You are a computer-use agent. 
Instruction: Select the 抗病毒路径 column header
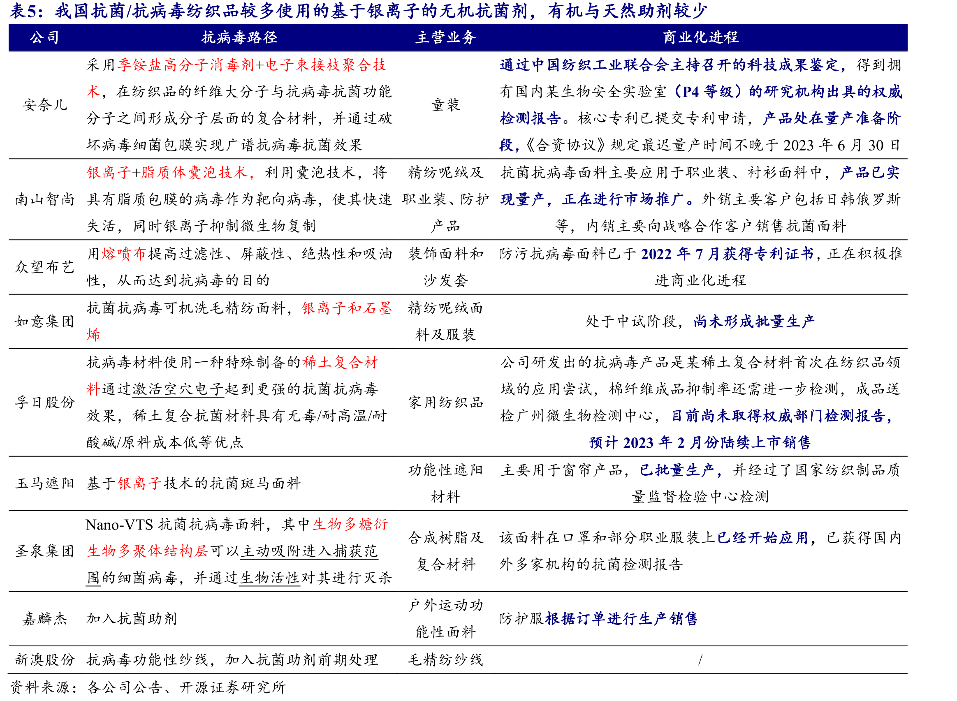point(239,37)
